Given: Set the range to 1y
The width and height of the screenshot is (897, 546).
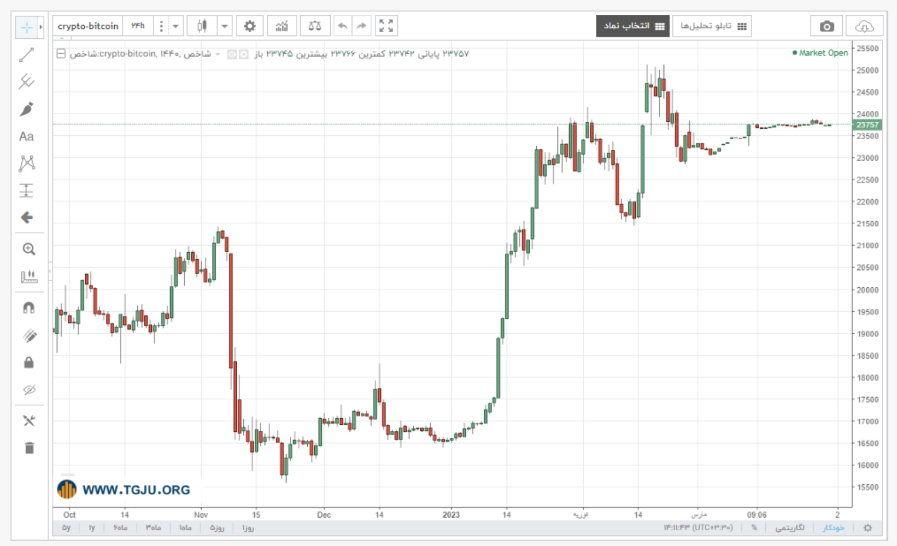Looking at the screenshot, I should coord(92,528).
